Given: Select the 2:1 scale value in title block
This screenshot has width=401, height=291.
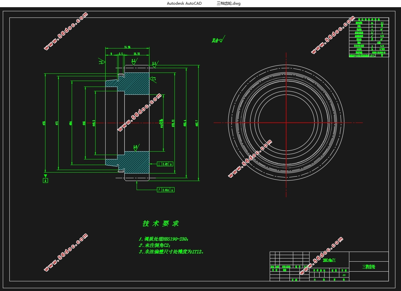Looking at the screenshot, I should [344, 275].
